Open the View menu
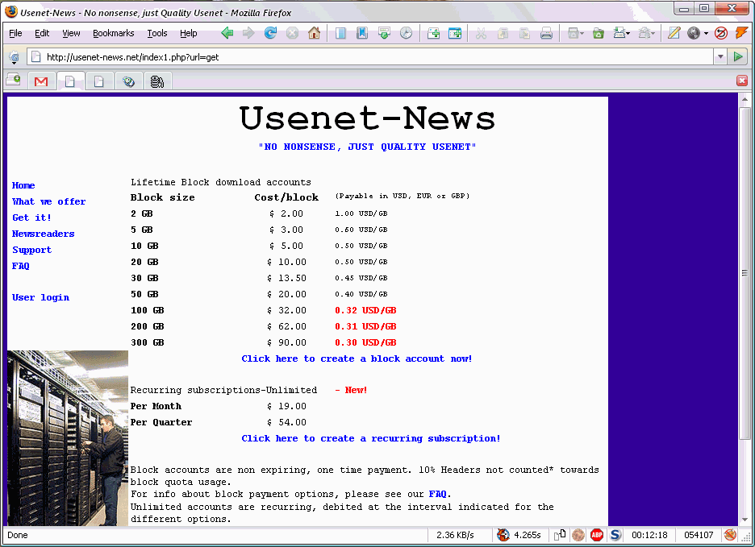 tap(71, 33)
